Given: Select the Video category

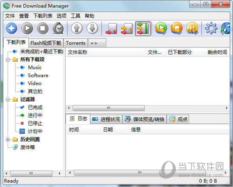Looking at the screenshot, I should (35, 83).
